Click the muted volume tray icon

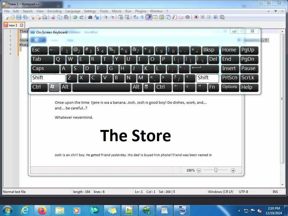coord(260,211)
